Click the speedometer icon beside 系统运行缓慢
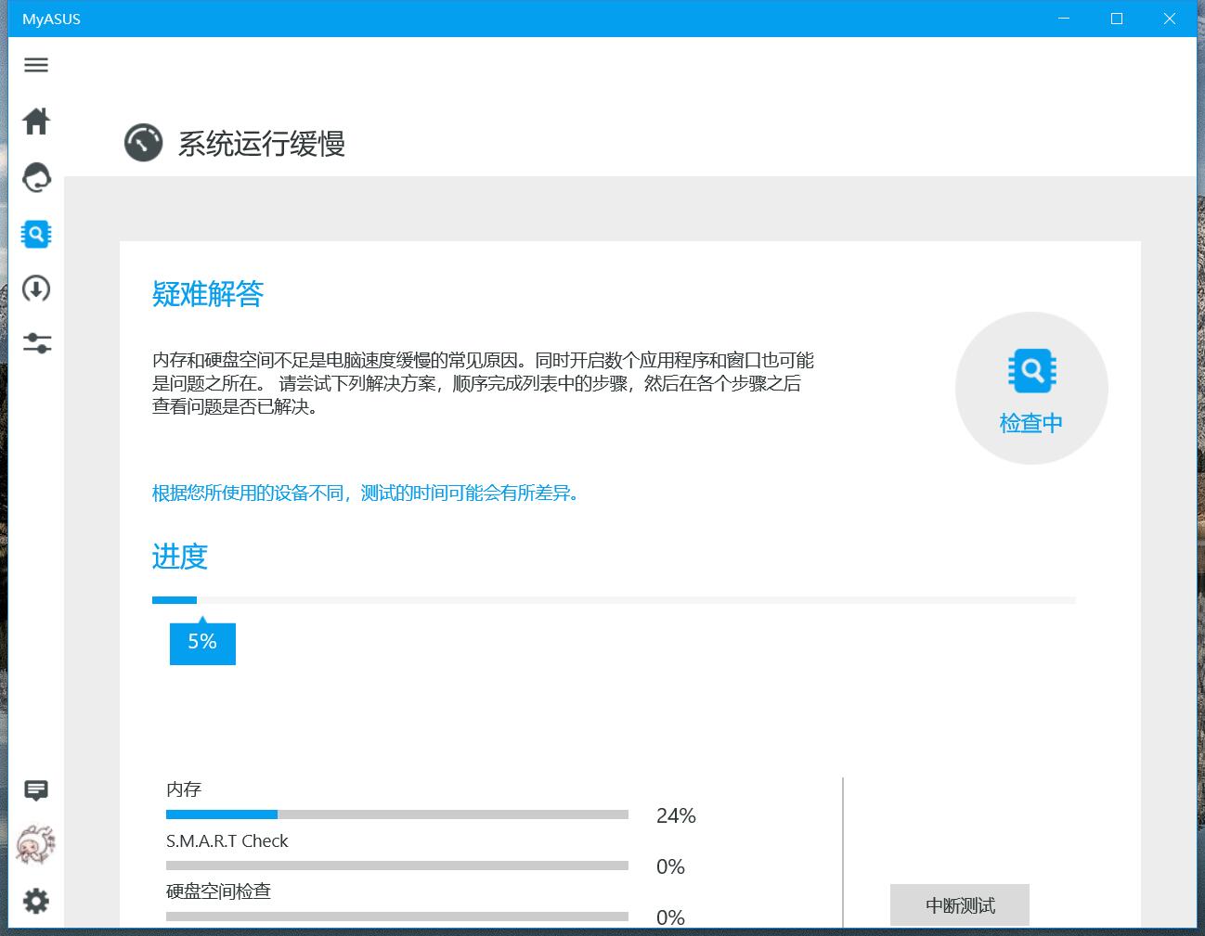Viewport: 1205px width, 936px height. (143, 142)
